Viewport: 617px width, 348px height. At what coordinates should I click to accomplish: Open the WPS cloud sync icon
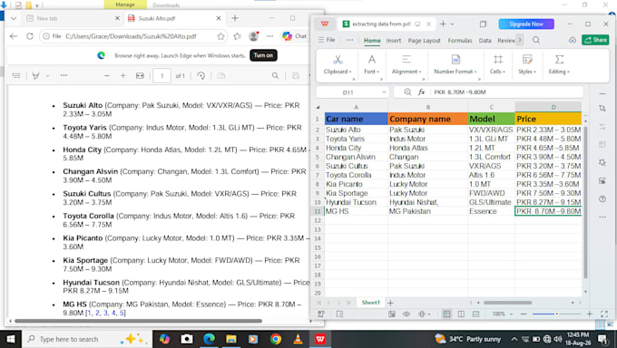click(x=573, y=40)
